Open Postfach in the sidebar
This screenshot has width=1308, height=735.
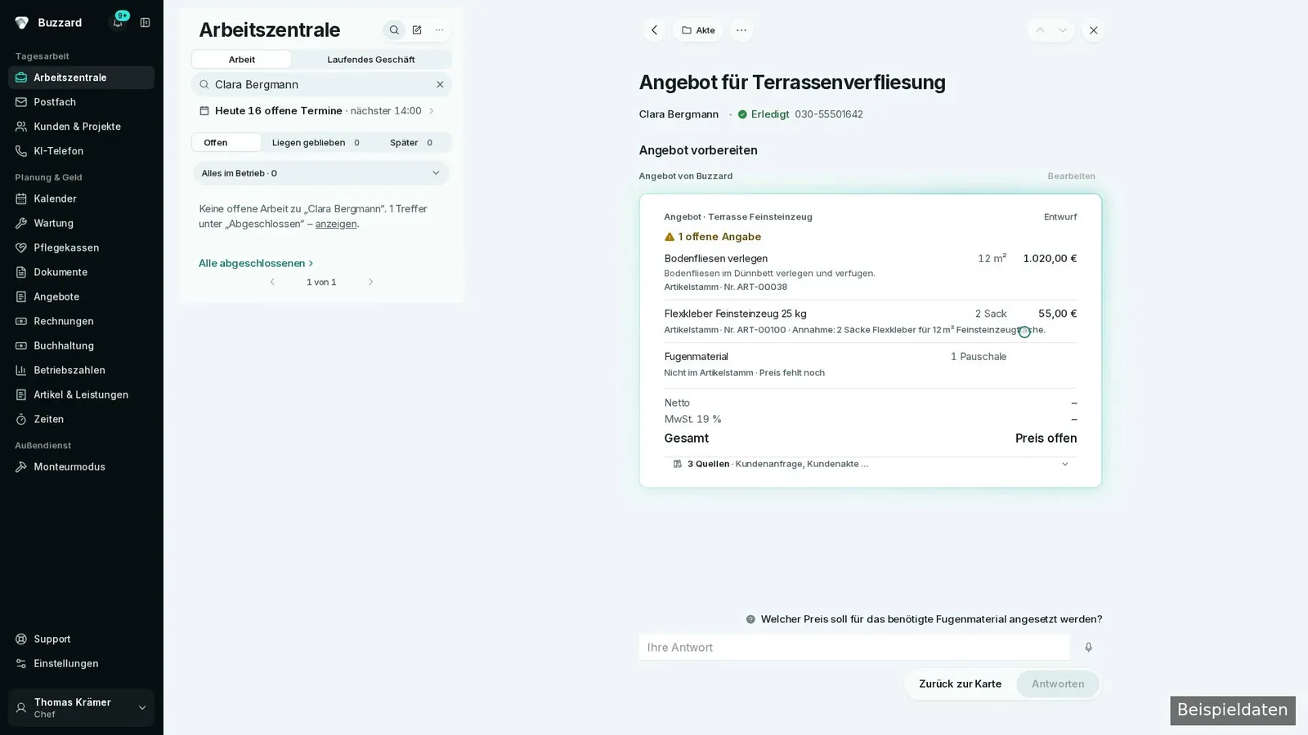click(x=81, y=102)
